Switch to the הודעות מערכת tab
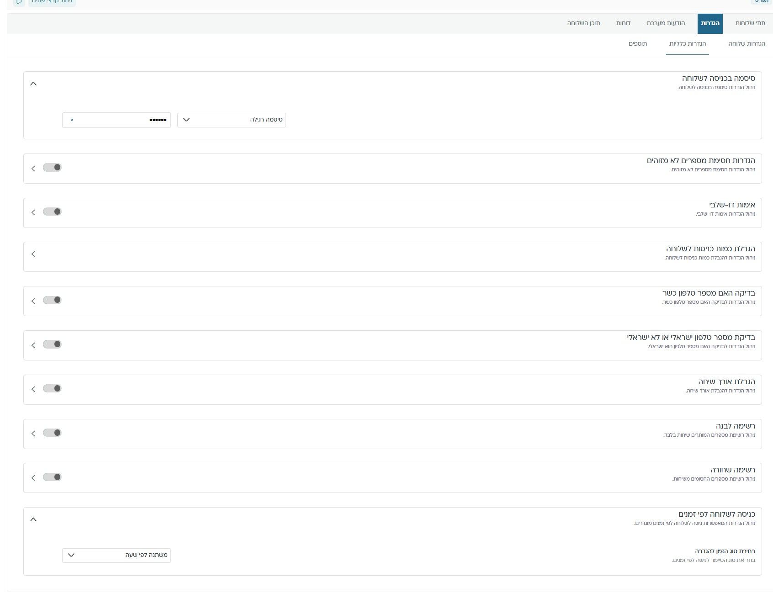Screen dimensions: 773x593 pyautogui.click(x=666, y=23)
